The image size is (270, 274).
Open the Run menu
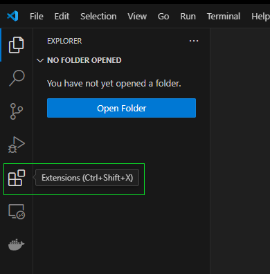coord(188,17)
